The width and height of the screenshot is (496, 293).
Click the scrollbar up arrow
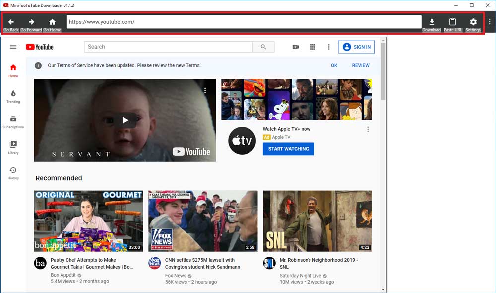383,40
